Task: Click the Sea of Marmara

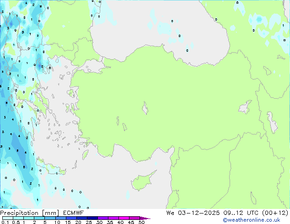Action: point(92,67)
